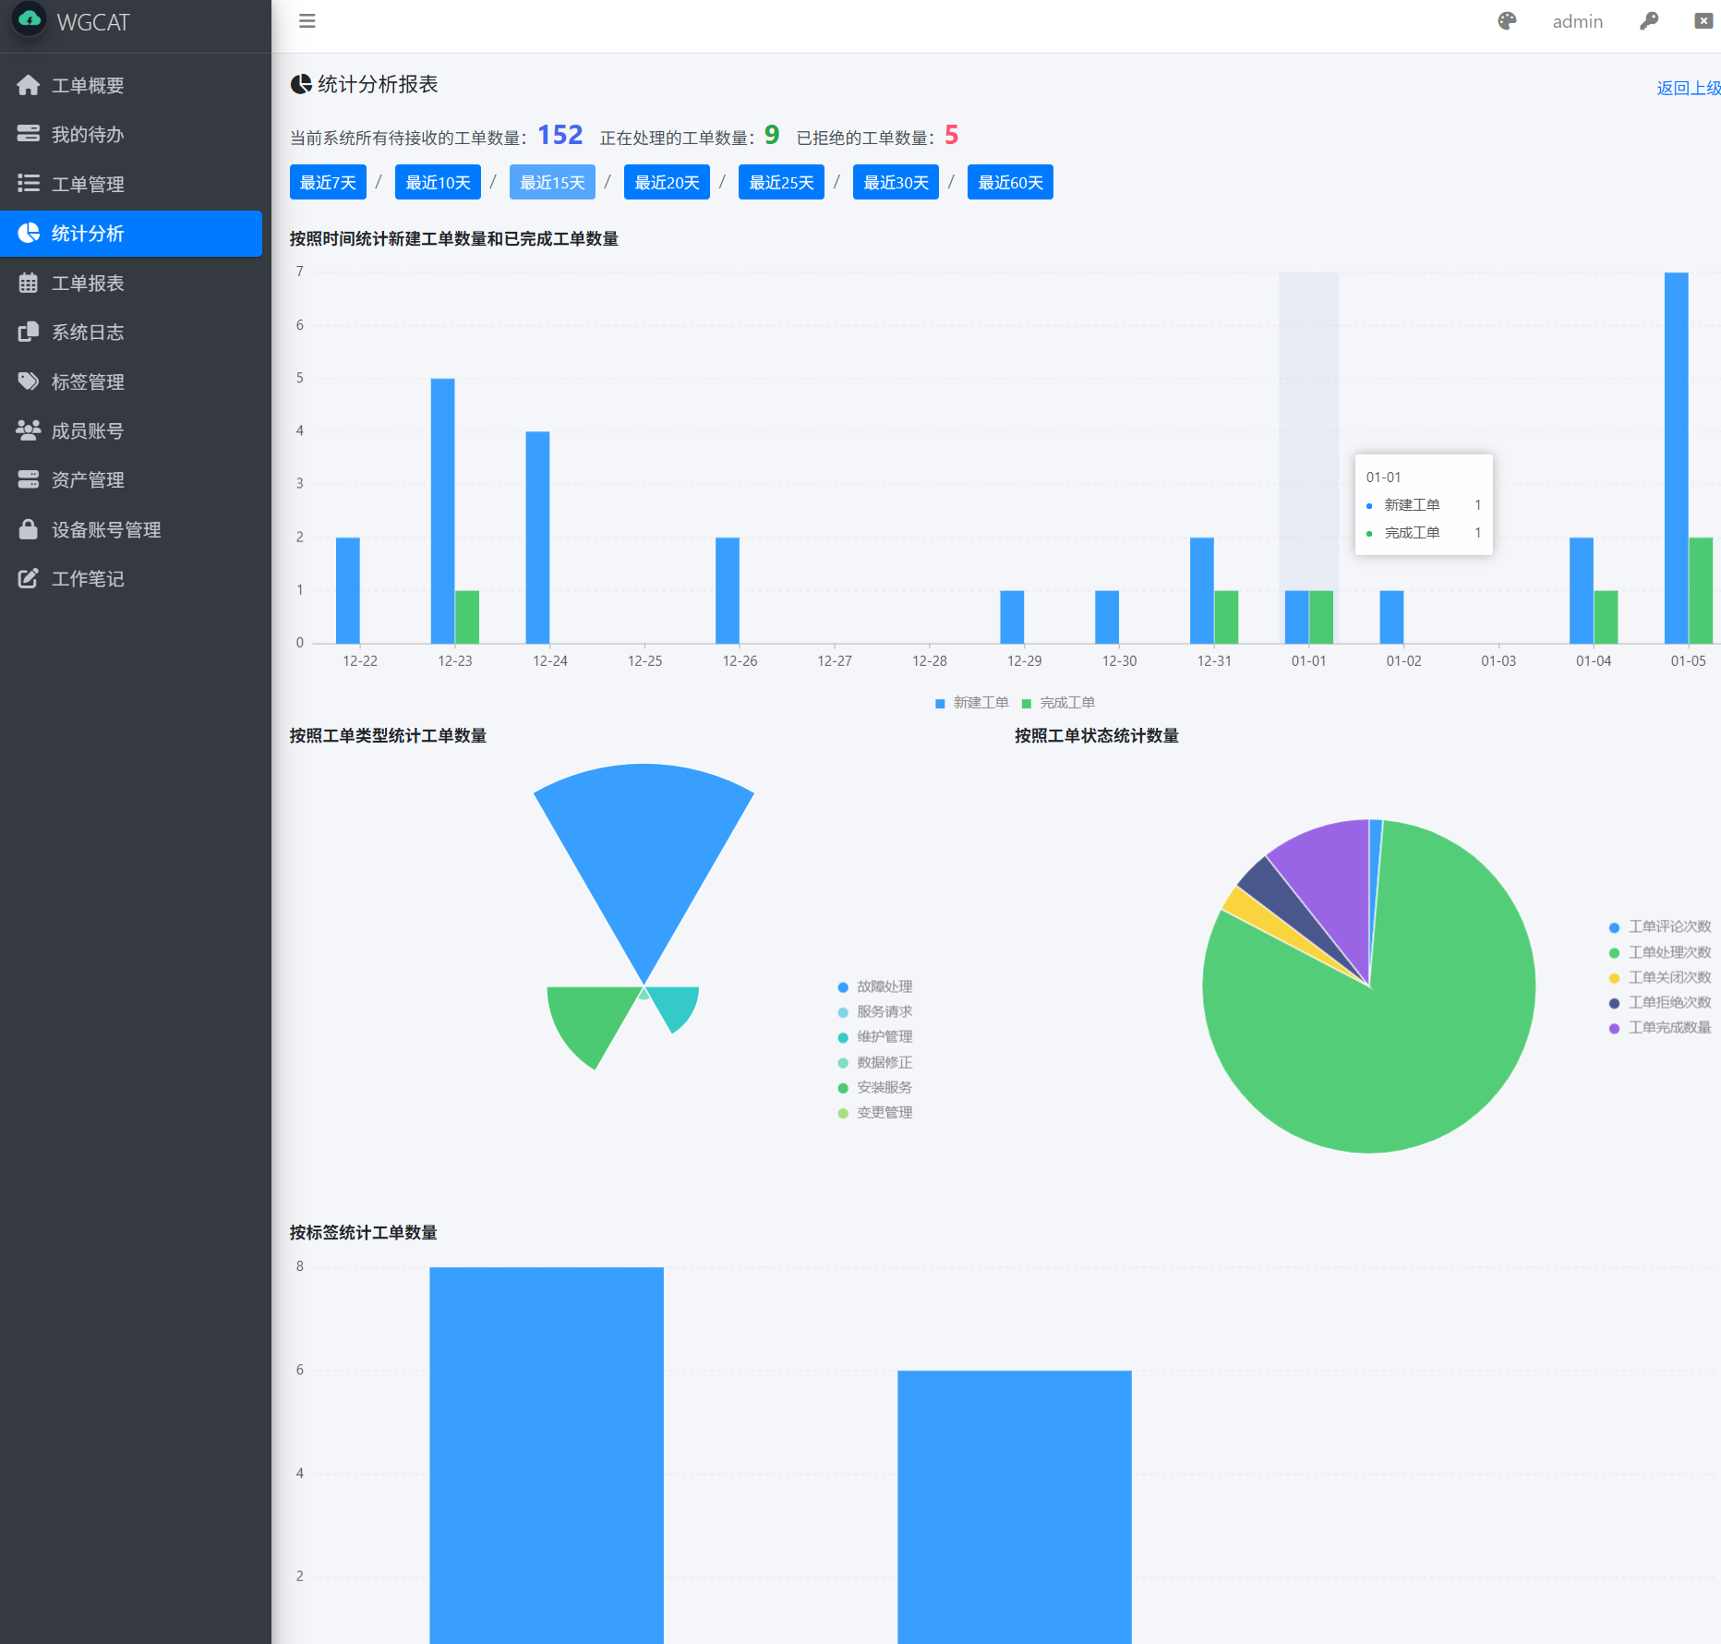This screenshot has height=1644, width=1721.
Task: Open the 我的待办 pending tasks icon
Action: (x=28, y=134)
